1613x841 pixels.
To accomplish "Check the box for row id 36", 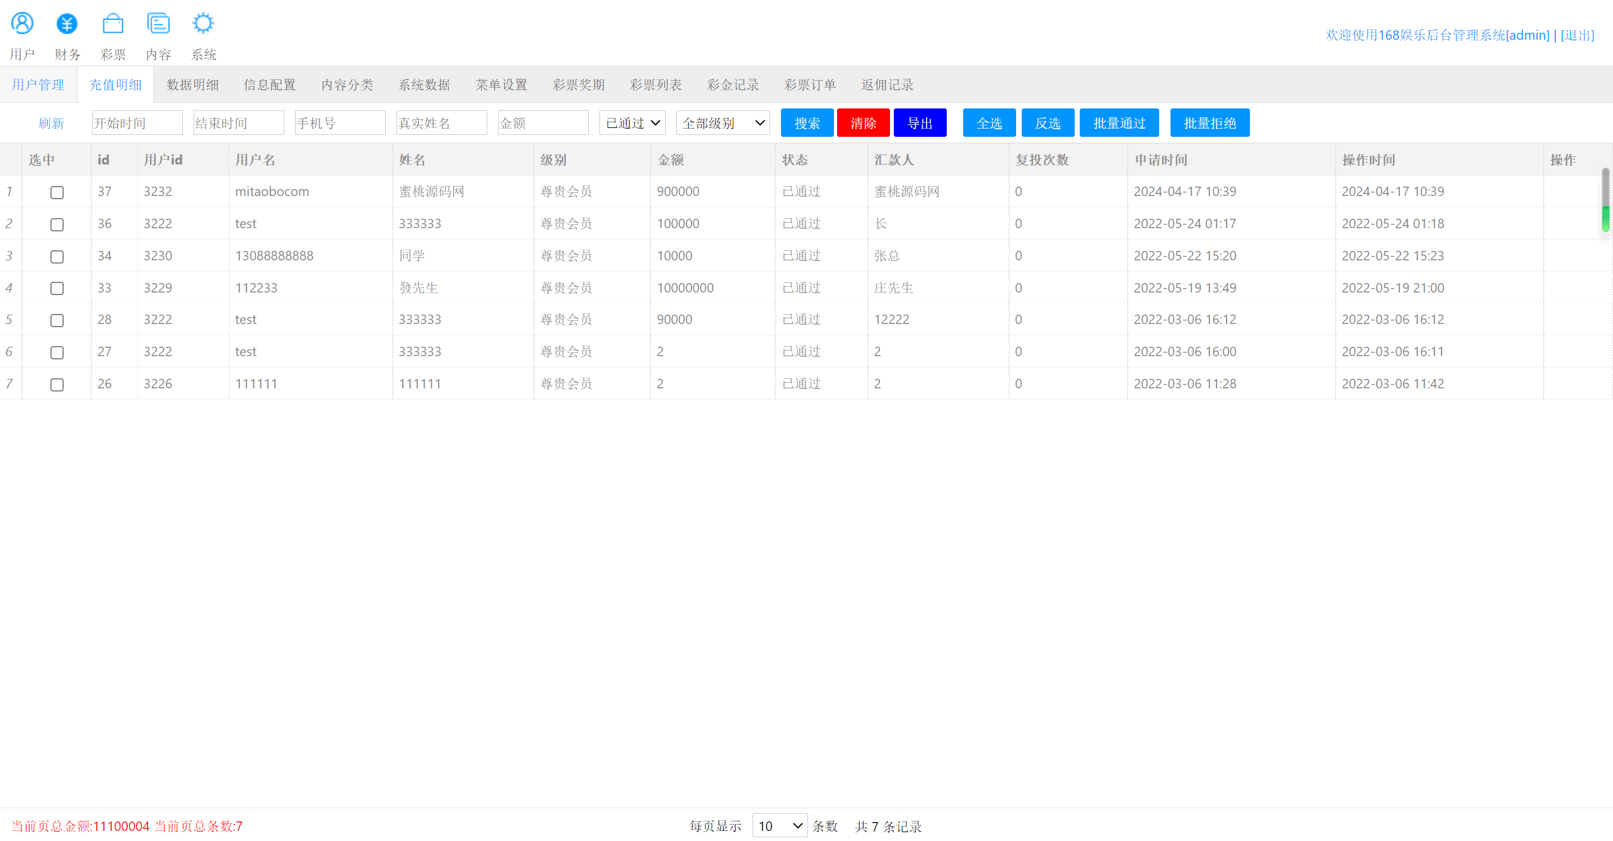I will coord(57,224).
